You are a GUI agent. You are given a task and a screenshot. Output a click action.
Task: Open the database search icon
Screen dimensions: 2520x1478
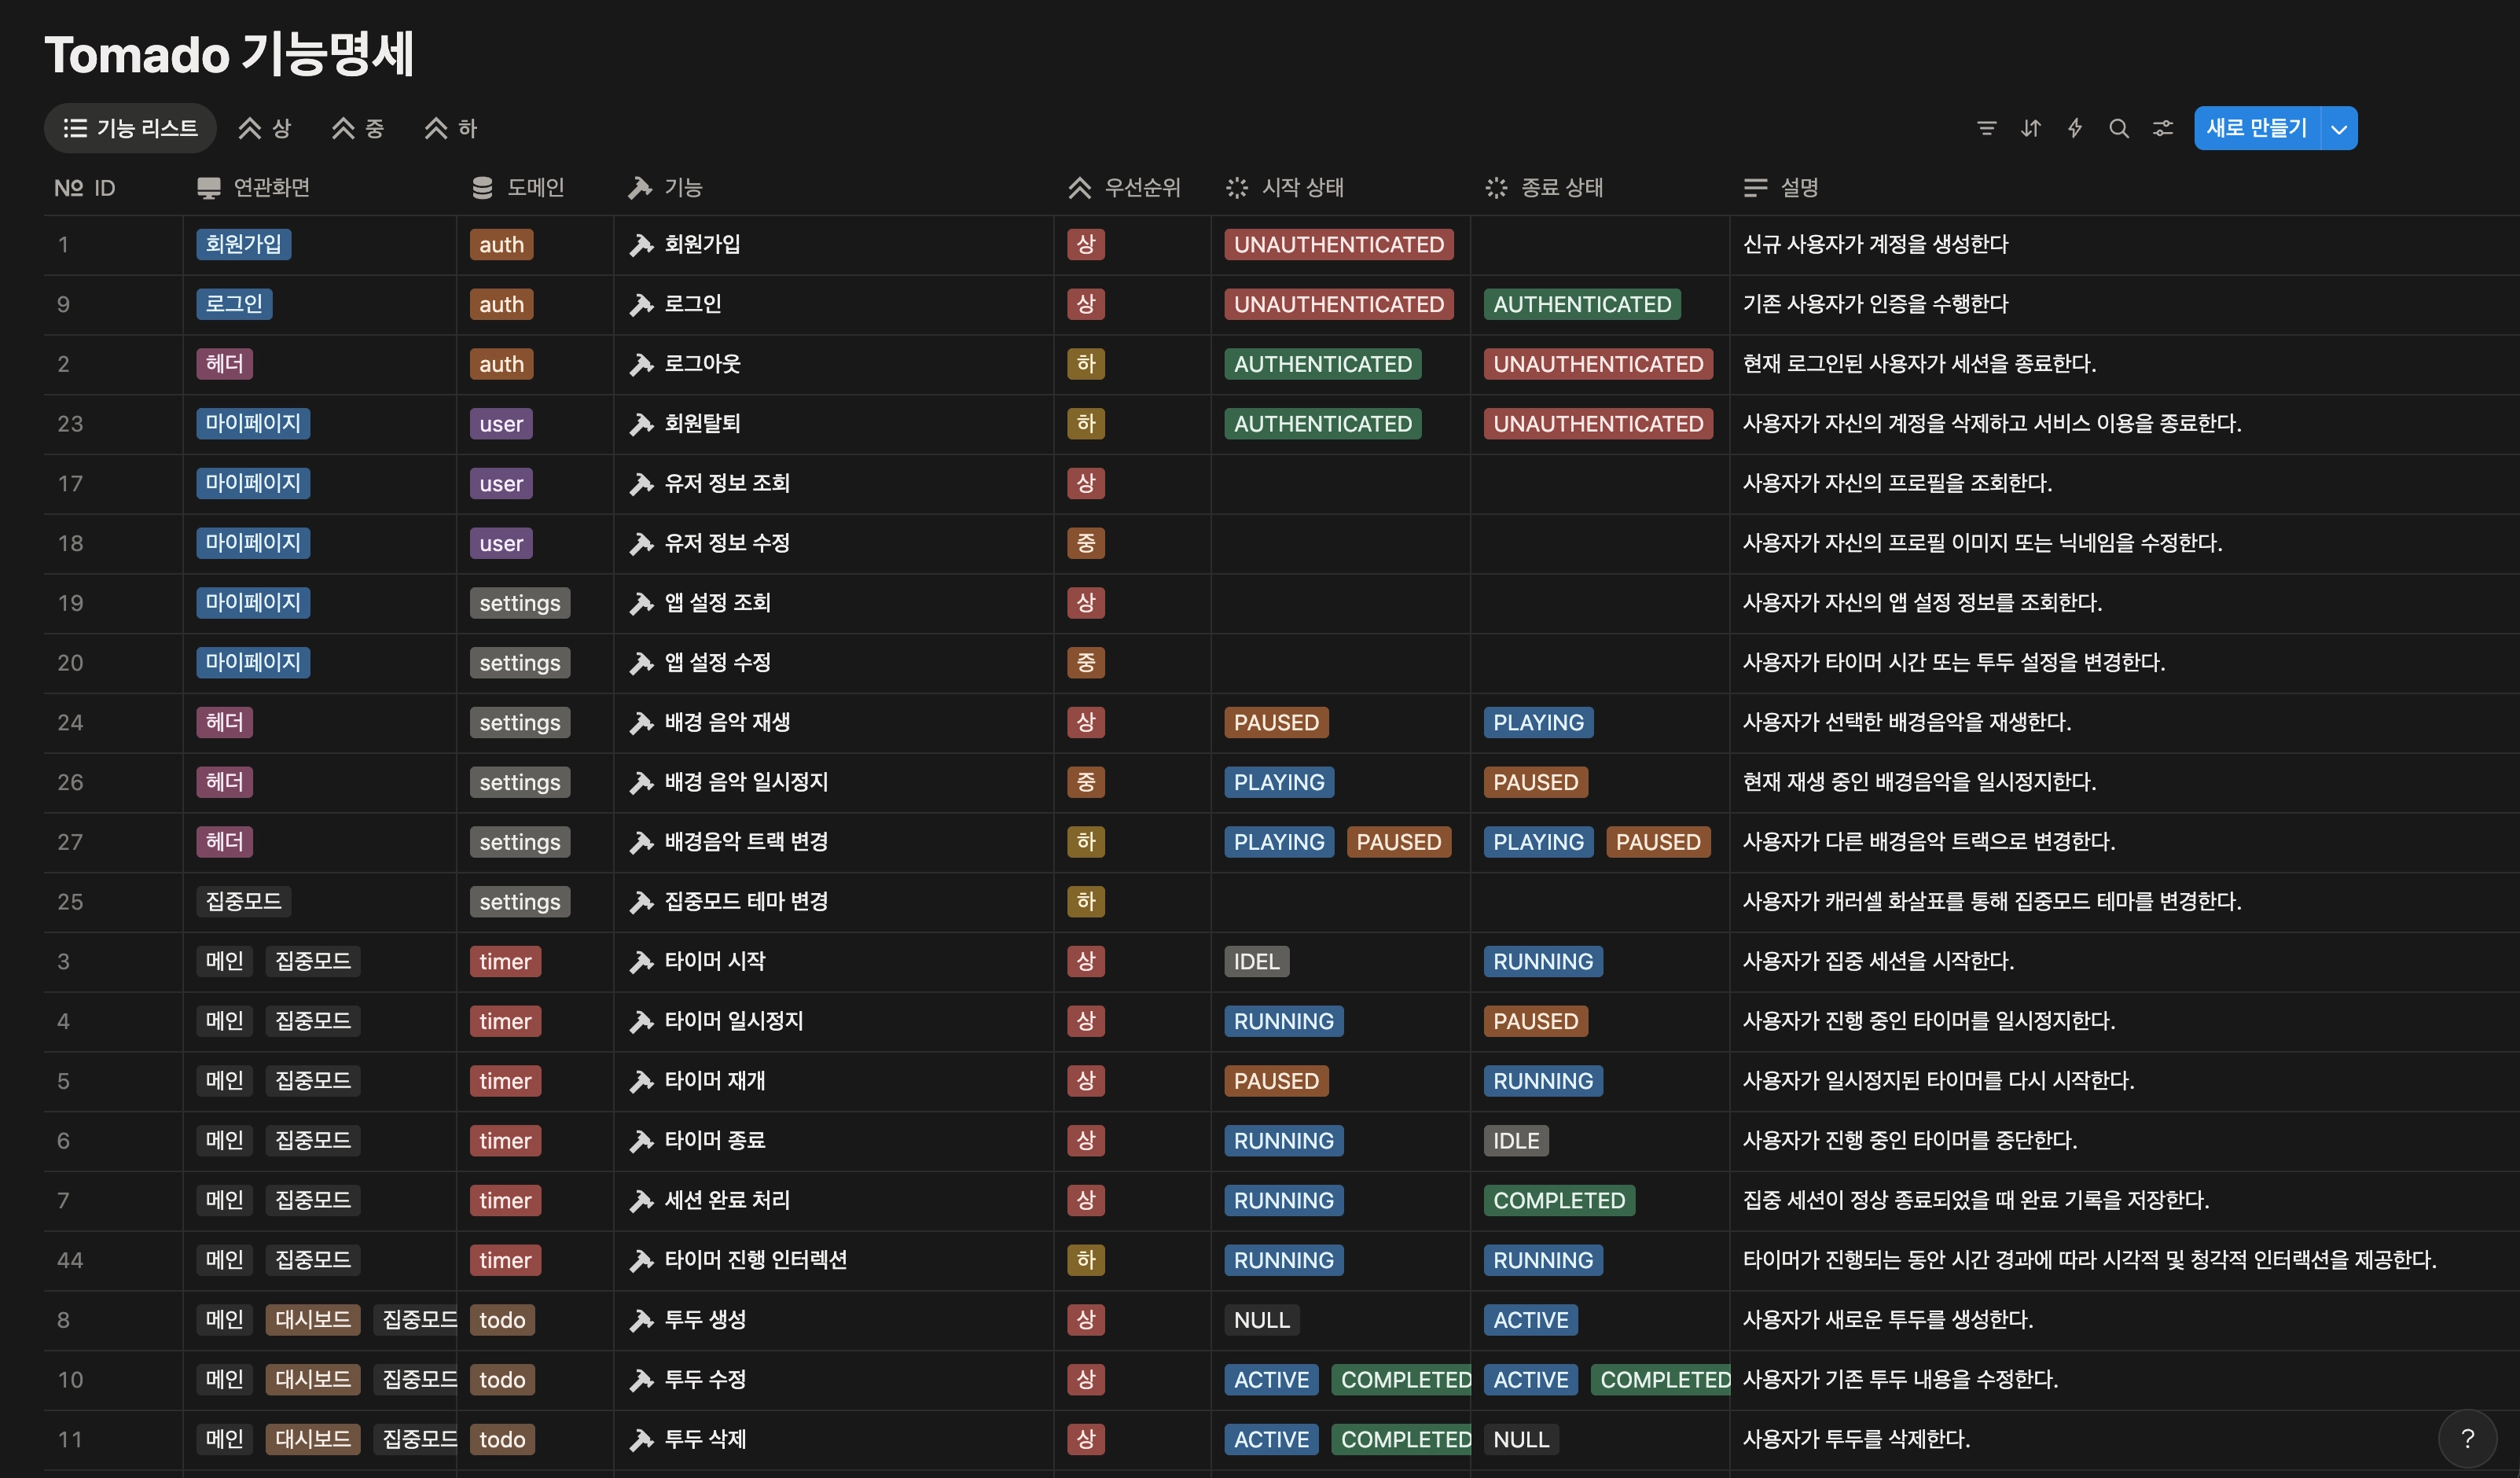(2119, 128)
